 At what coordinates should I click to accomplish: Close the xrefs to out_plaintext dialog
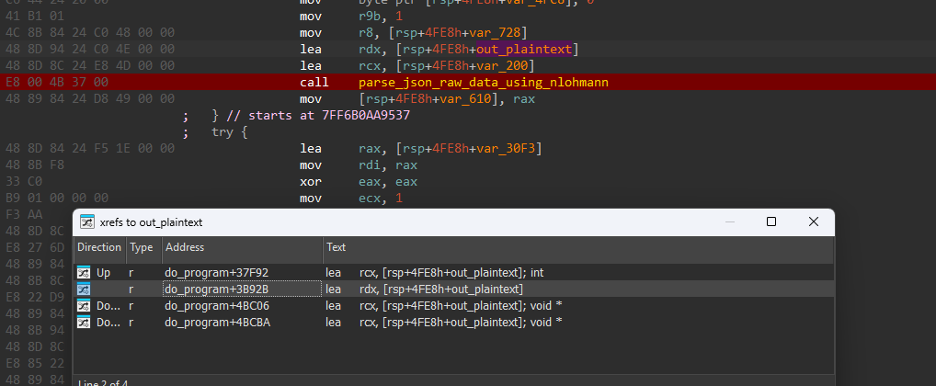814,221
